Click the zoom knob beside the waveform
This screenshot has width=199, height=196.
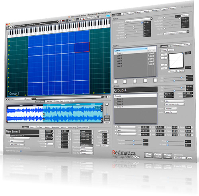(107, 104)
